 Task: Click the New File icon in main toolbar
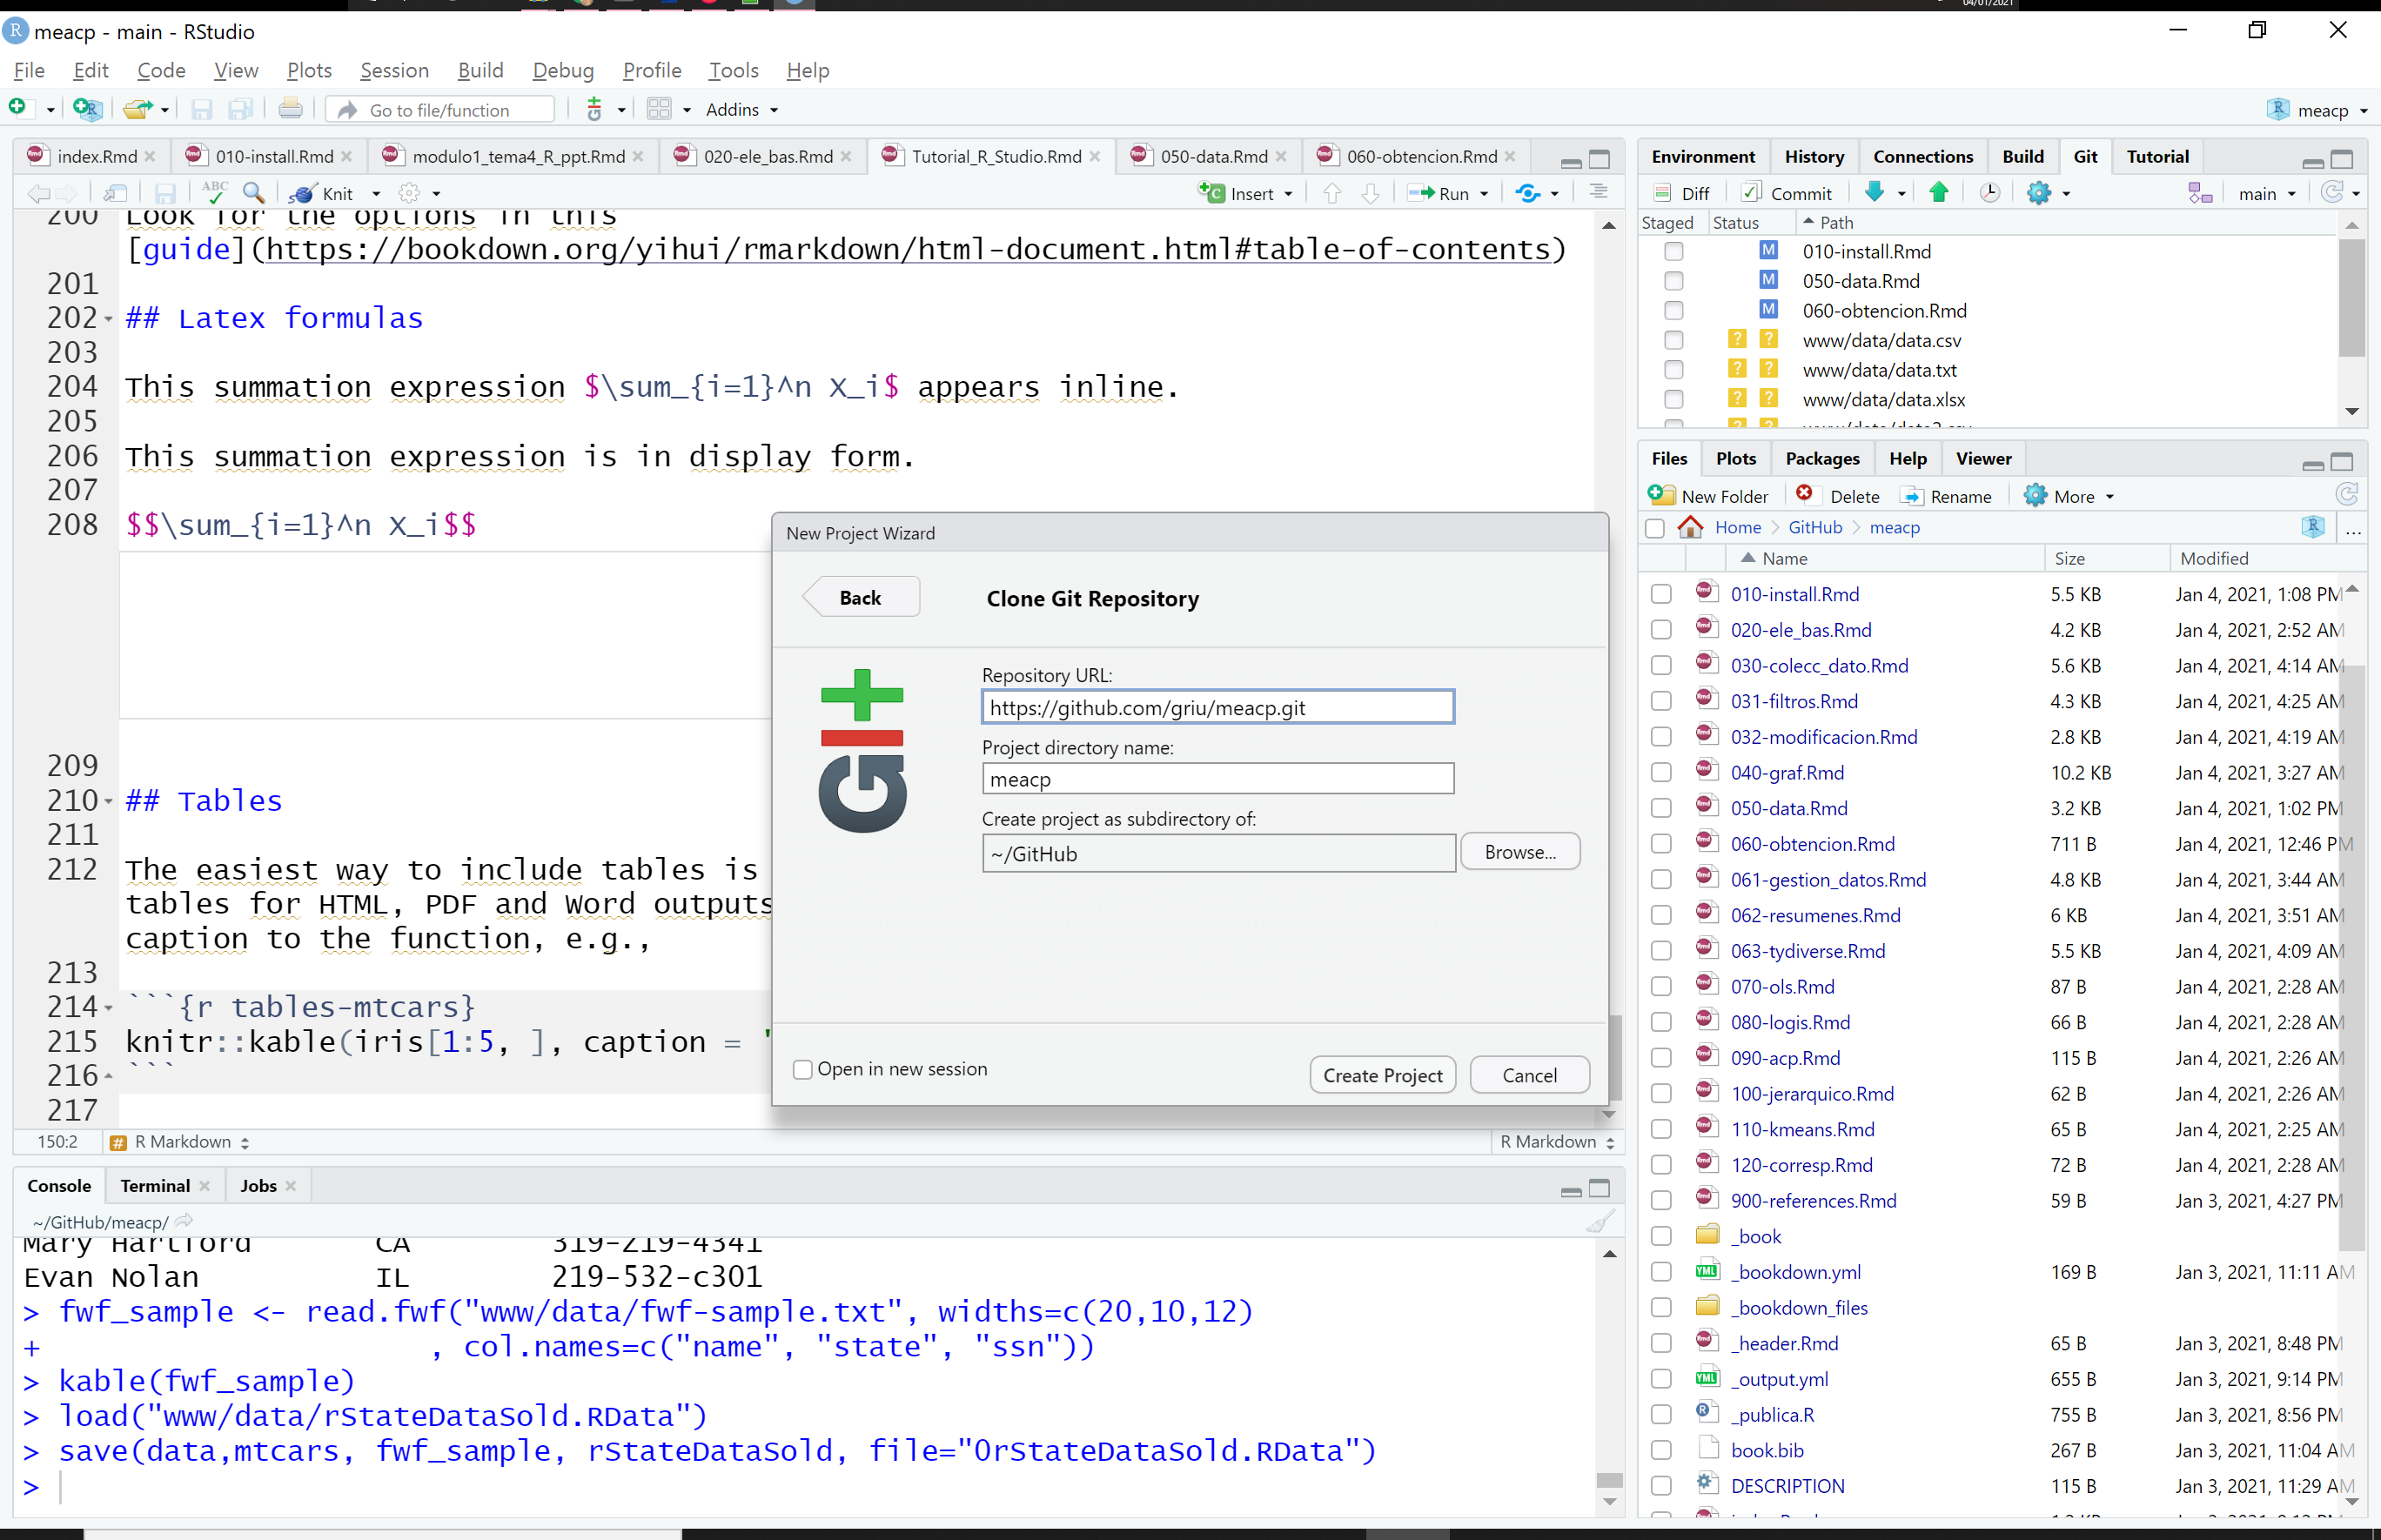click(x=18, y=108)
